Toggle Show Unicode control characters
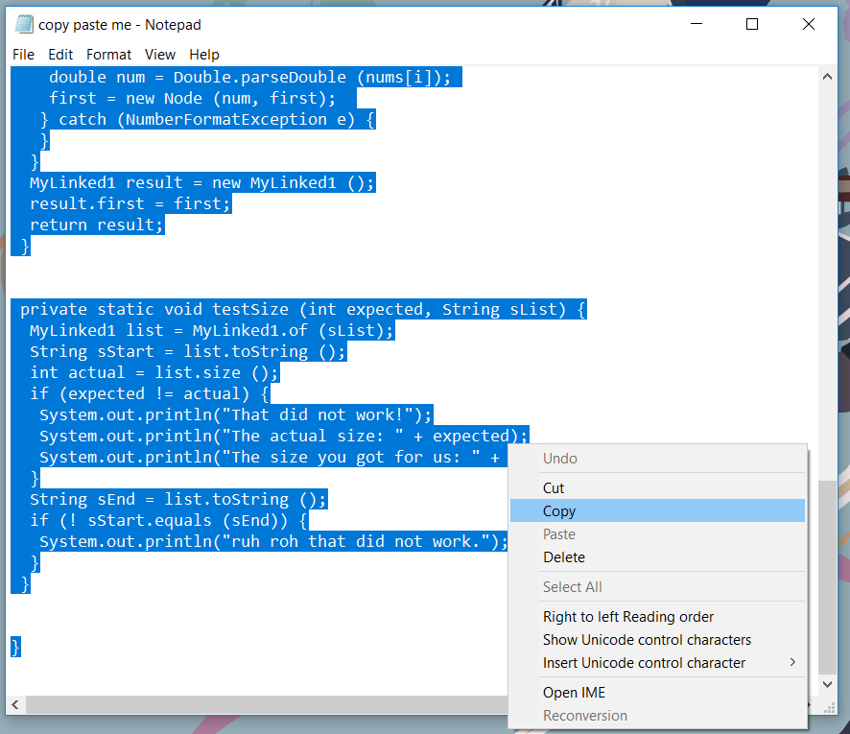Image resolution: width=850 pixels, height=734 pixels. pos(657,640)
